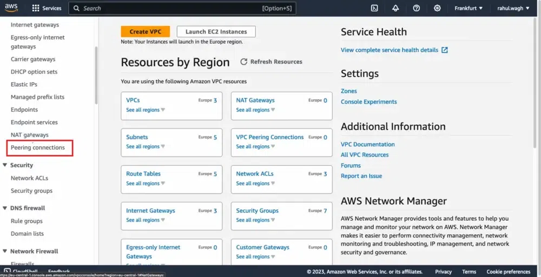Open the Forums link
541x277 pixels.
click(351, 165)
